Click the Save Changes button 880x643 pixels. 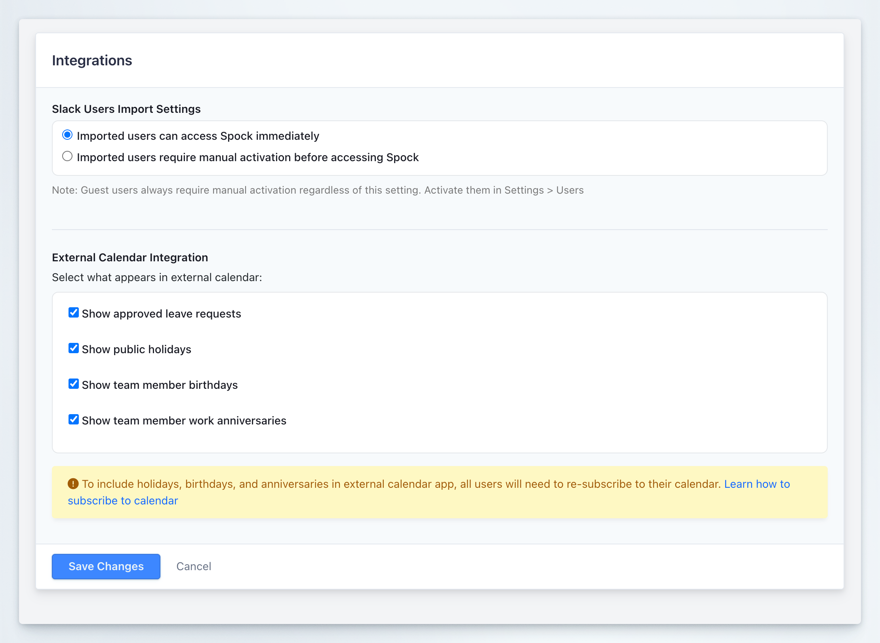[106, 566]
